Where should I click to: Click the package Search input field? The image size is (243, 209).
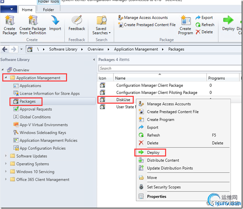pos(170,68)
